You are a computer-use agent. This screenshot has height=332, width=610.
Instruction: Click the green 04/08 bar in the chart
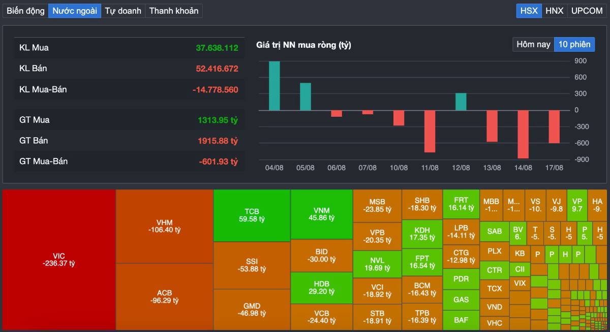pyautogui.click(x=274, y=86)
